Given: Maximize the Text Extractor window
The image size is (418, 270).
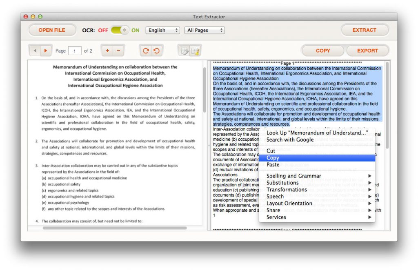Looking at the screenshot, I should pos(40,16).
